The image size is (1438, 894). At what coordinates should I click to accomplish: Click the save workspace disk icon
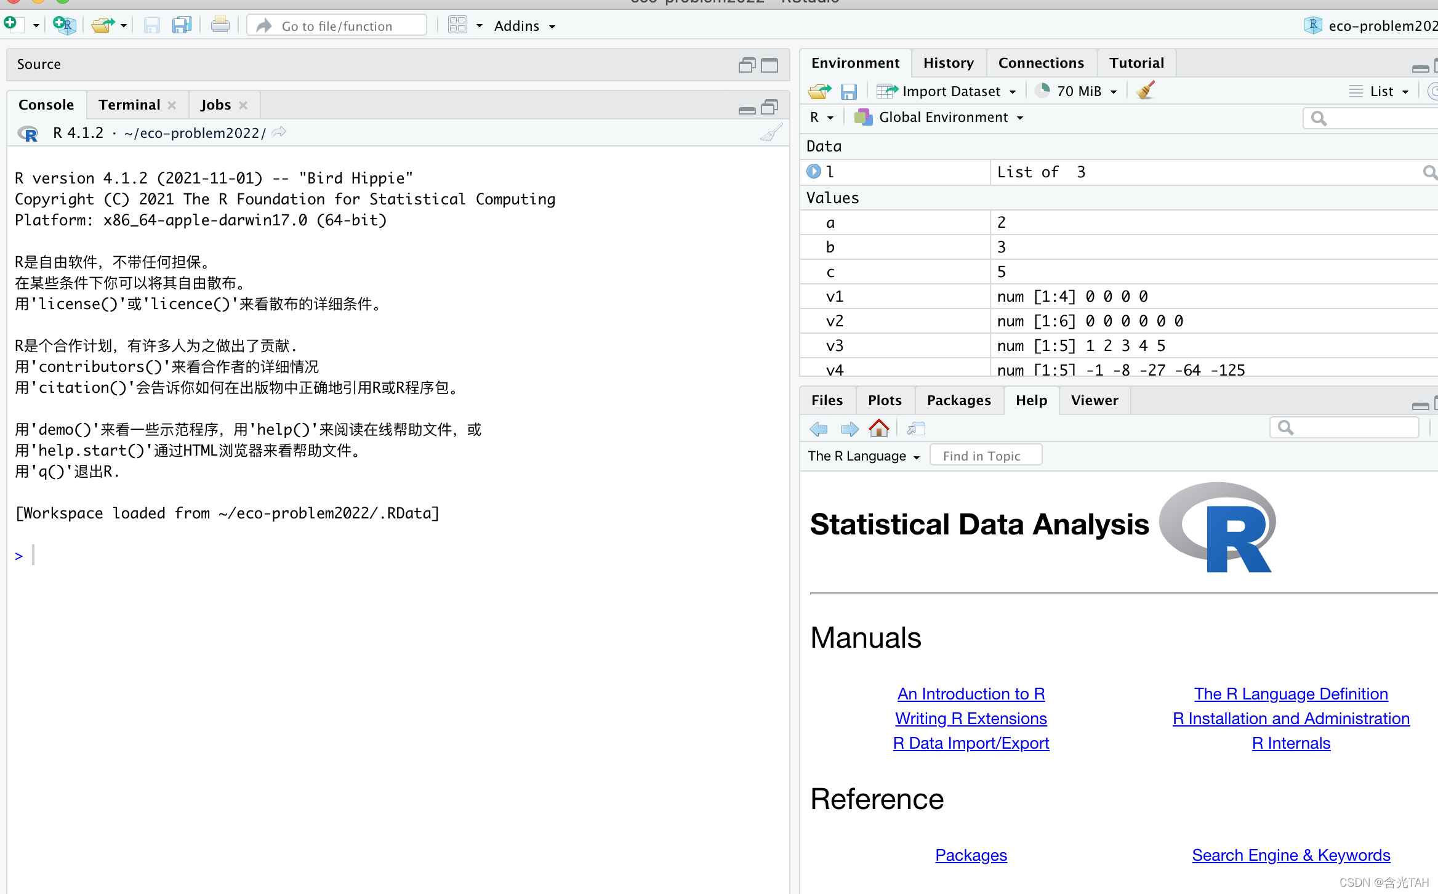tap(848, 91)
